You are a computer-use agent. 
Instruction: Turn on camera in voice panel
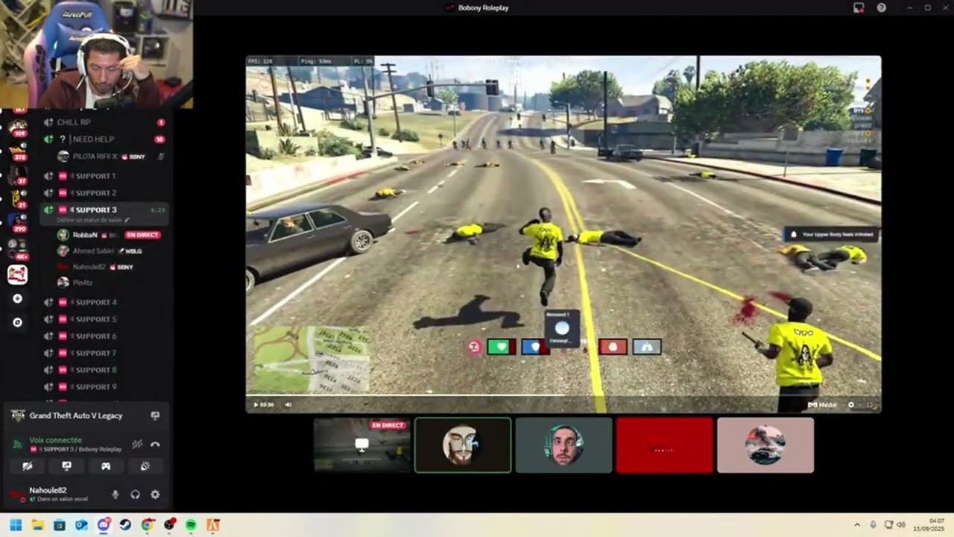[x=28, y=466]
